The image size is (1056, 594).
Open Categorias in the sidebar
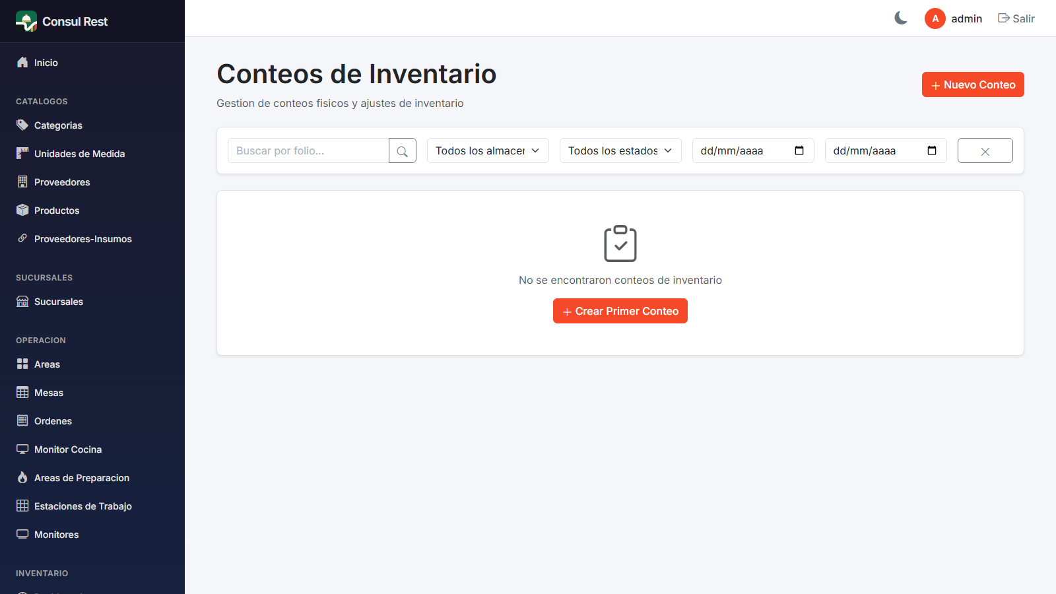coord(92,125)
